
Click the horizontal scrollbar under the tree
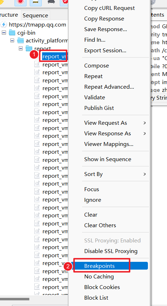15,299
